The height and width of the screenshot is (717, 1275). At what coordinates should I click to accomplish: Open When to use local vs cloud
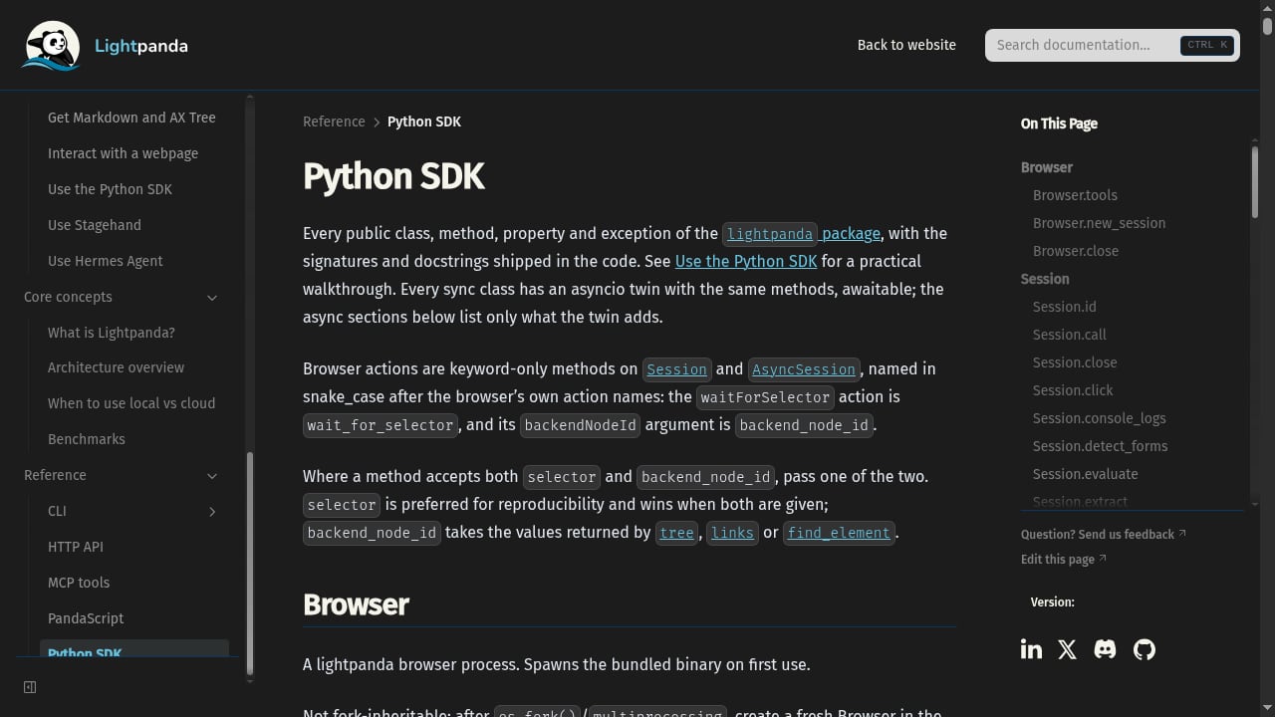[131, 403]
